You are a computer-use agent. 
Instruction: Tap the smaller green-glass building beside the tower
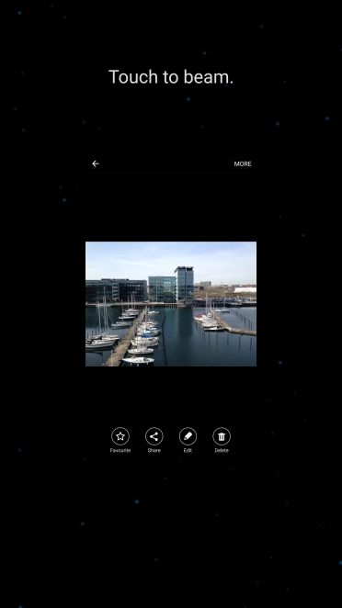(x=162, y=289)
